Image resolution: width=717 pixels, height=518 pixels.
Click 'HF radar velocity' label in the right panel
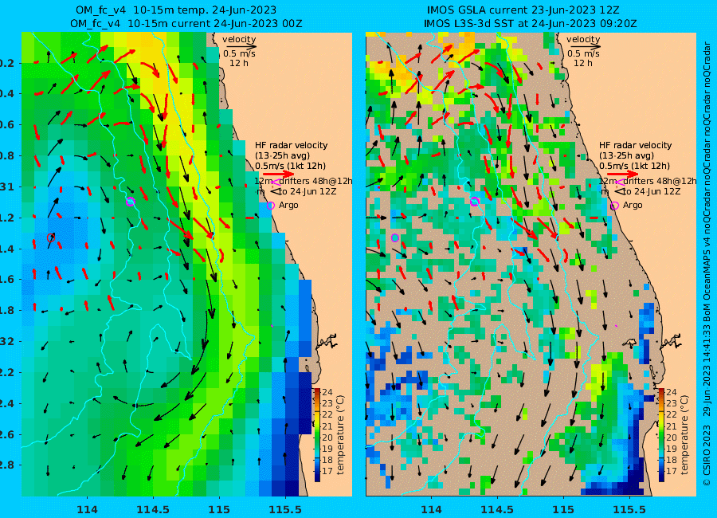coord(636,145)
